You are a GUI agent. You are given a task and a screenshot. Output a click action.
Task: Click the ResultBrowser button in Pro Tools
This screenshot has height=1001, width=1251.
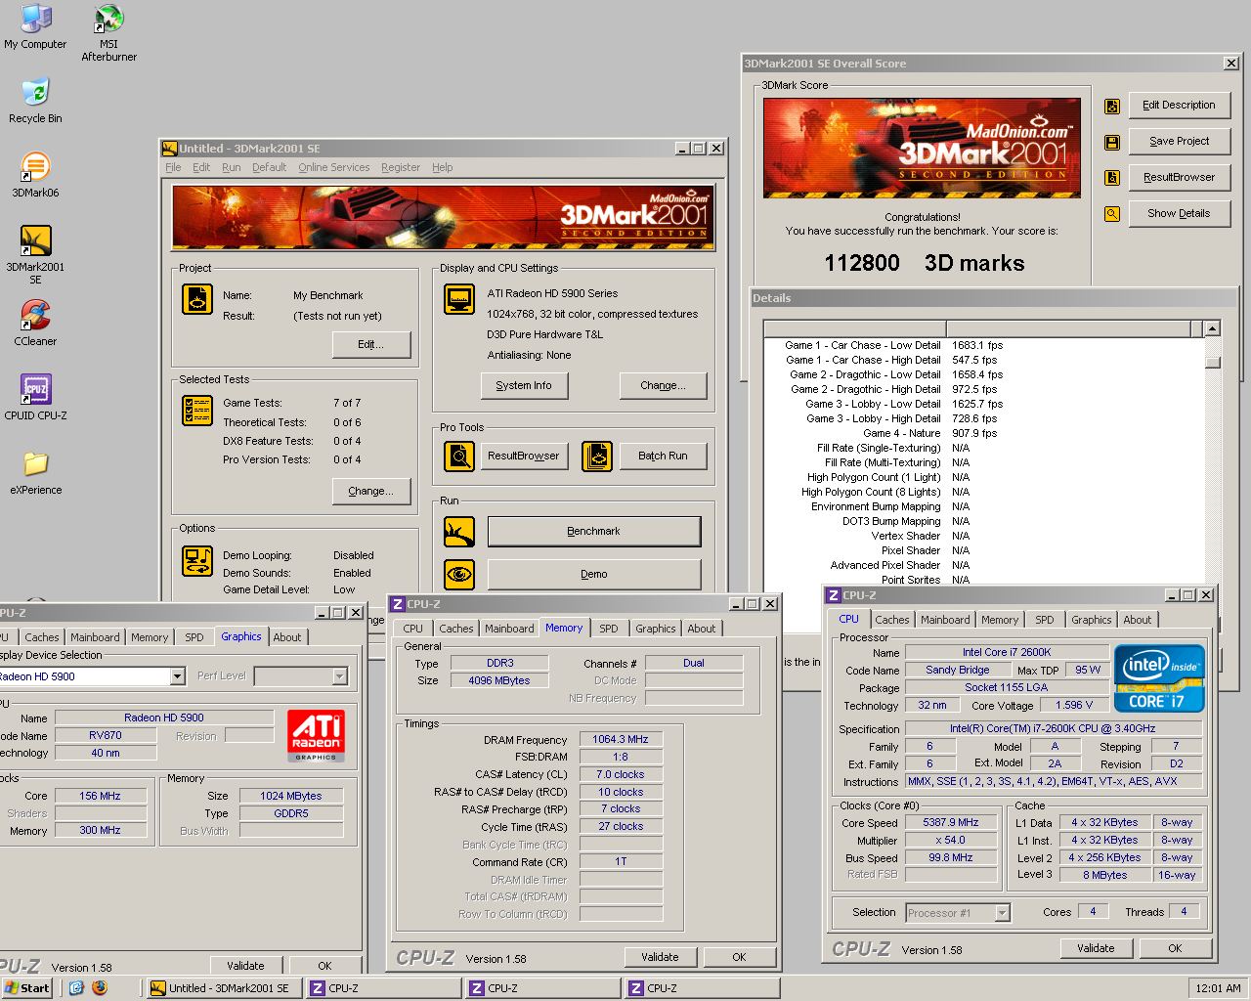[x=524, y=456]
